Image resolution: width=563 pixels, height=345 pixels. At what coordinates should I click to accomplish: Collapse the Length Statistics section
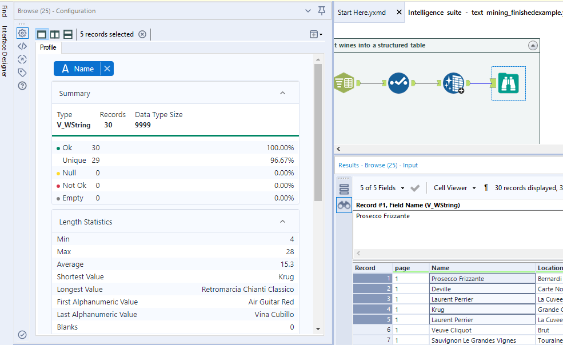tap(282, 222)
